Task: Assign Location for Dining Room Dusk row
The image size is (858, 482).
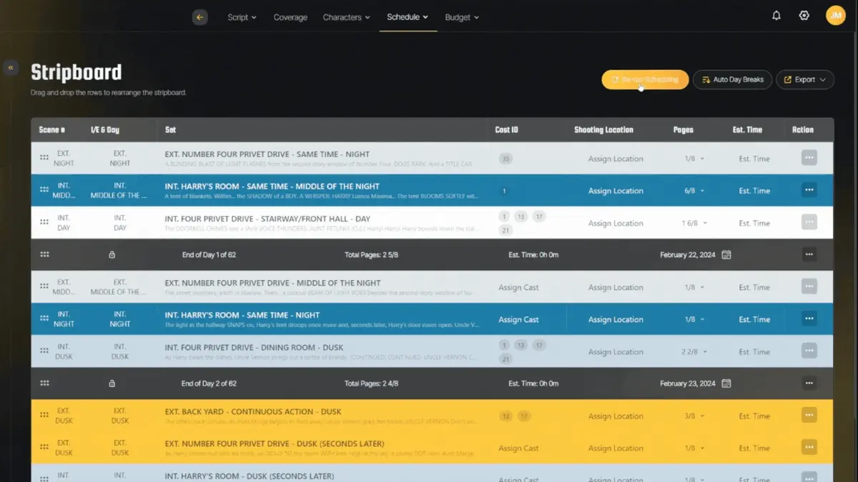Action: tap(616, 351)
